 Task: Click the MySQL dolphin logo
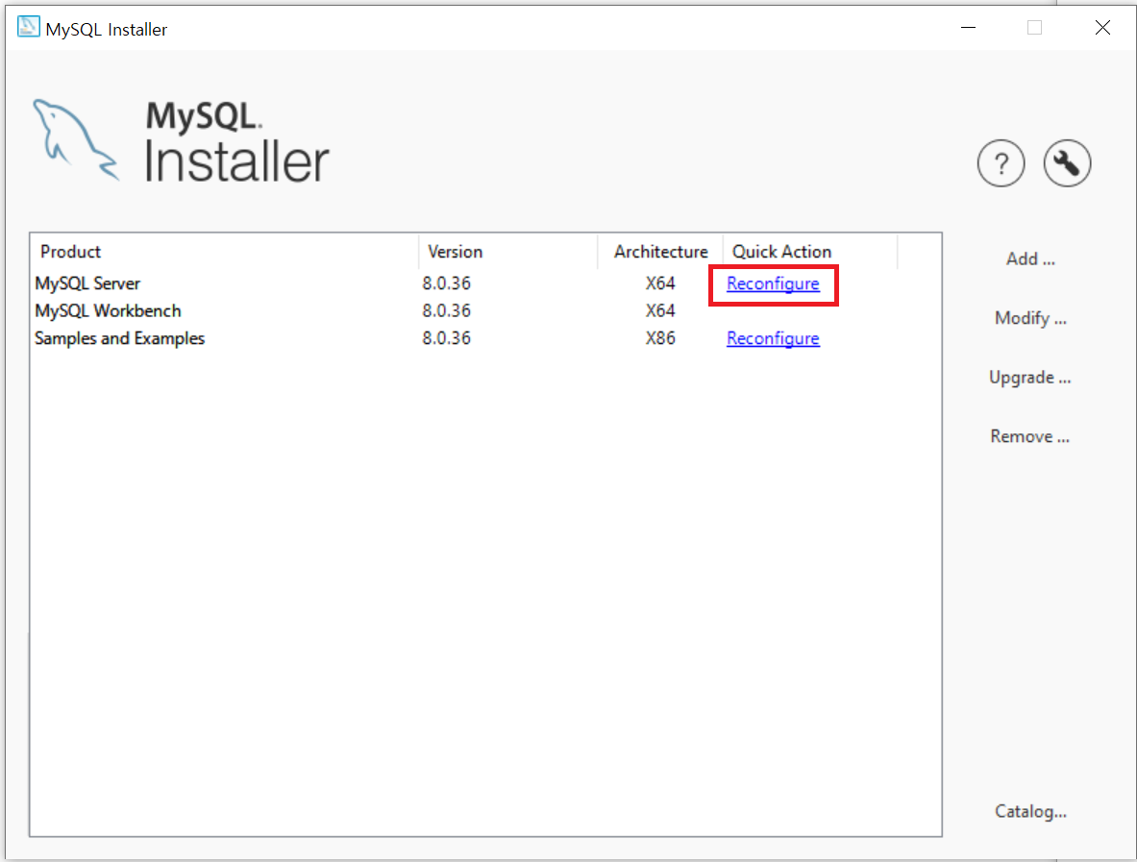(75, 139)
